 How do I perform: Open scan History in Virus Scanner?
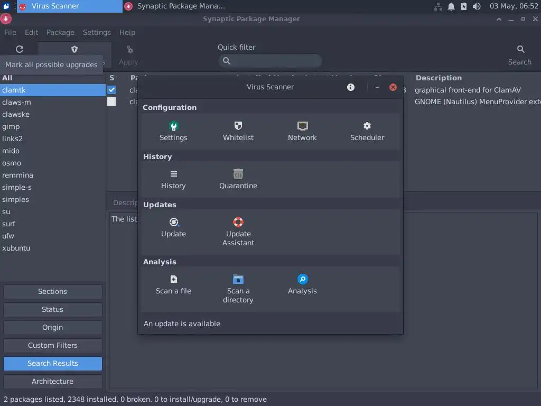(x=173, y=180)
